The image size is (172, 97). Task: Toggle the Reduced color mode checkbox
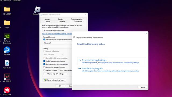tap(44, 51)
